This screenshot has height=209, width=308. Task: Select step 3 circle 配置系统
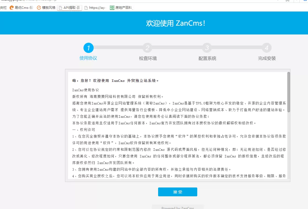coord(207,48)
